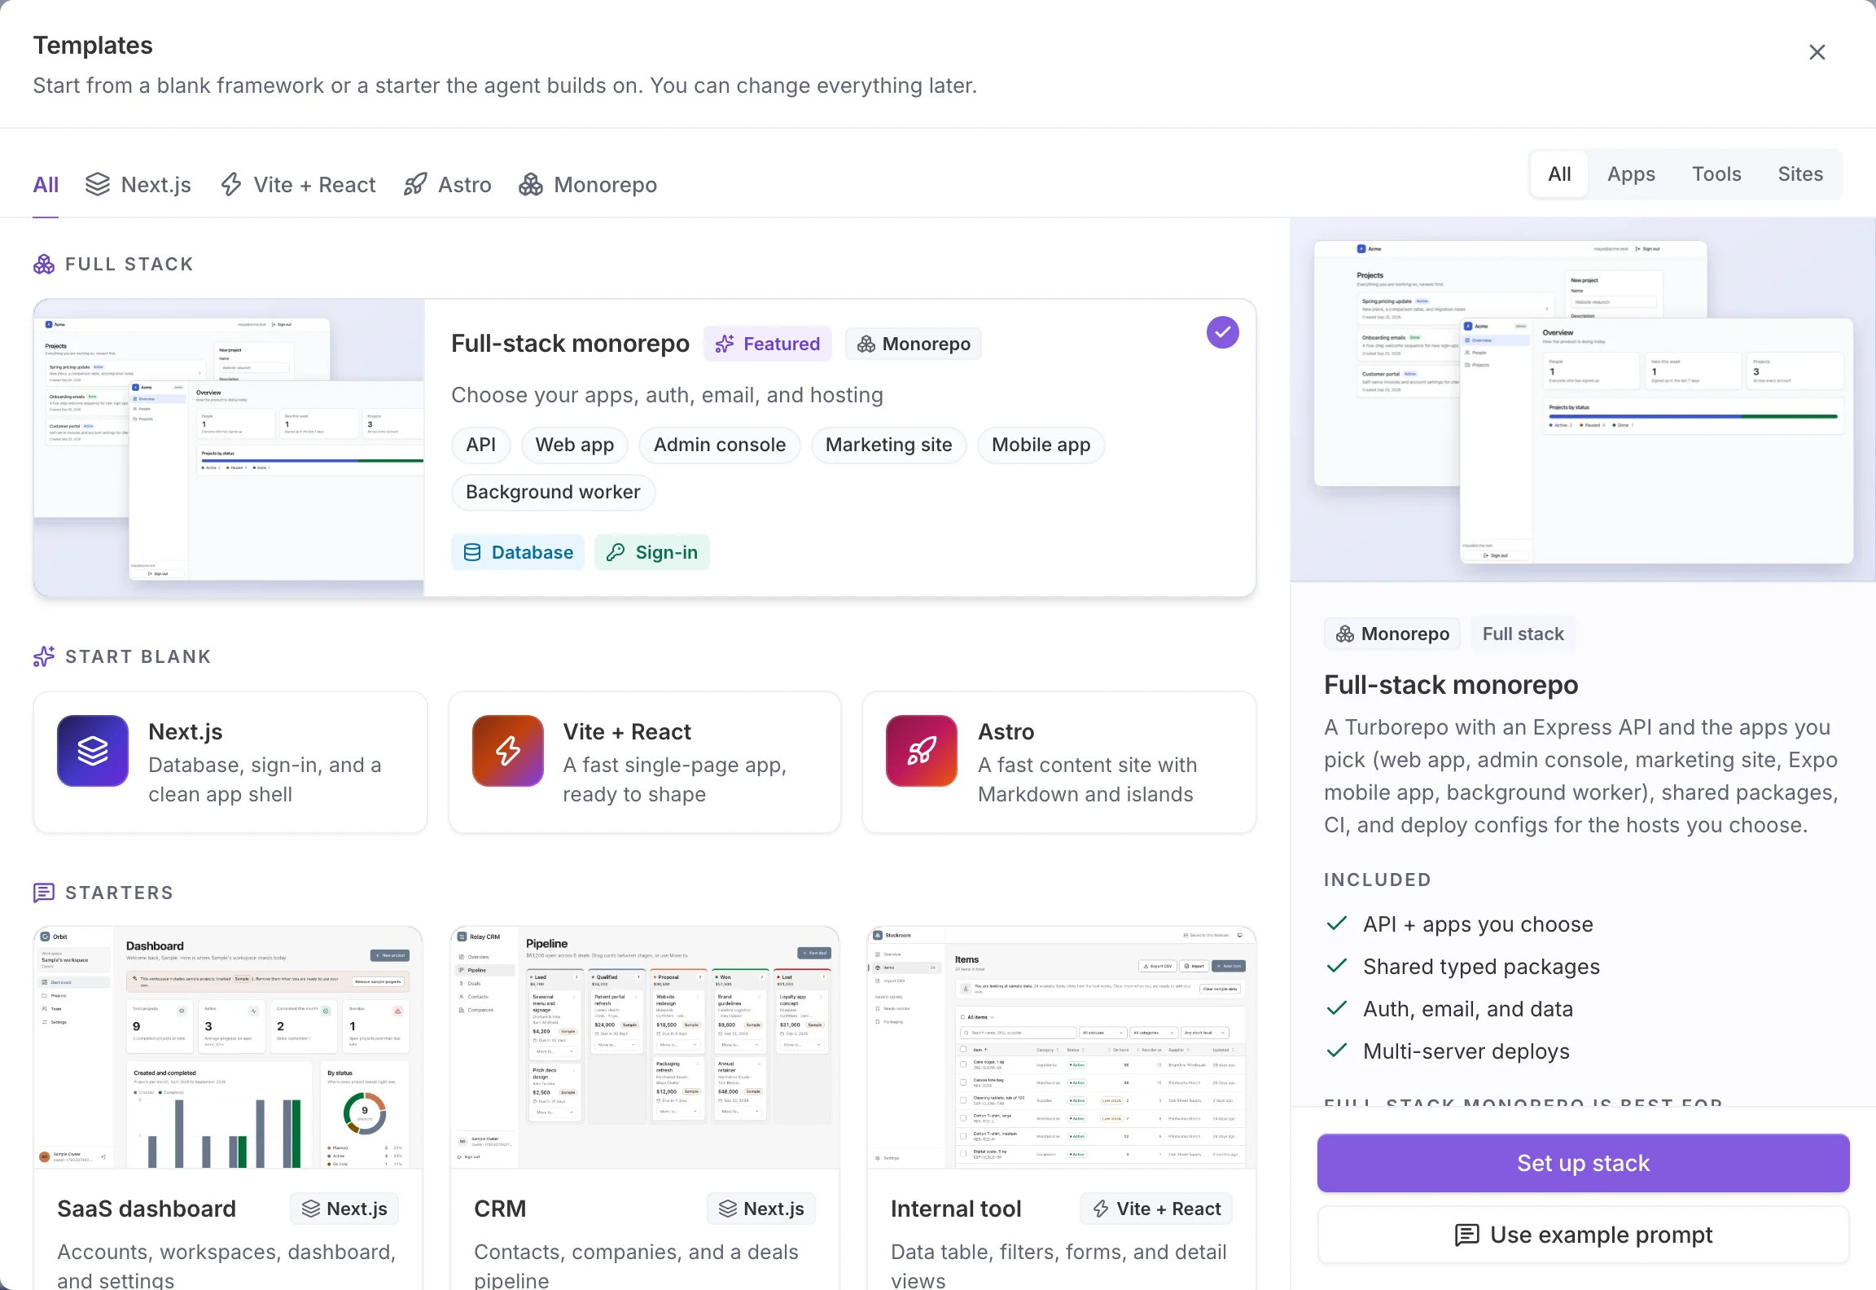Click the Internal tool title
The width and height of the screenshot is (1876, 1290).
(956, 1209)
